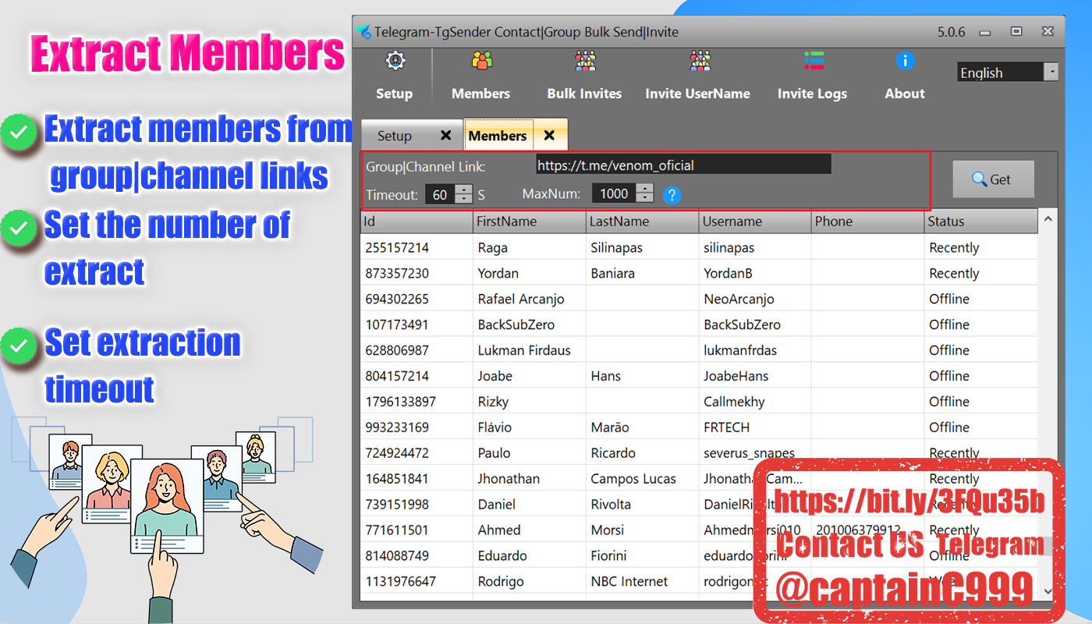The height and width of the screenshot is (624, 1092).
Task: Close the Setup tab with its X
Action: 446,134
